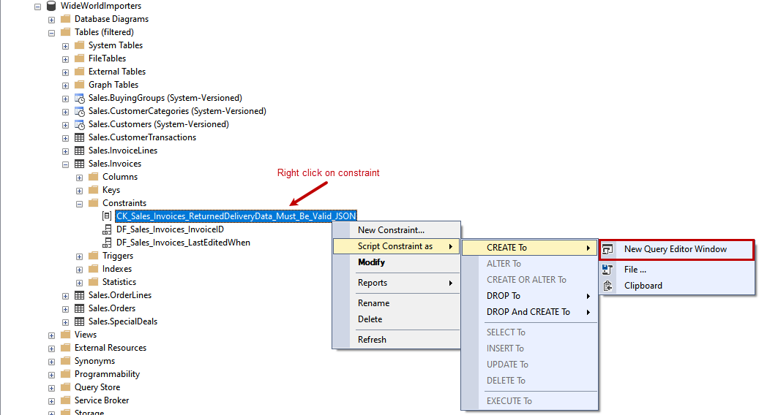
Task: Click the check constraint icon for CK_Sales_Invoices
Action: pyautogui.click(x=107, y=216)
